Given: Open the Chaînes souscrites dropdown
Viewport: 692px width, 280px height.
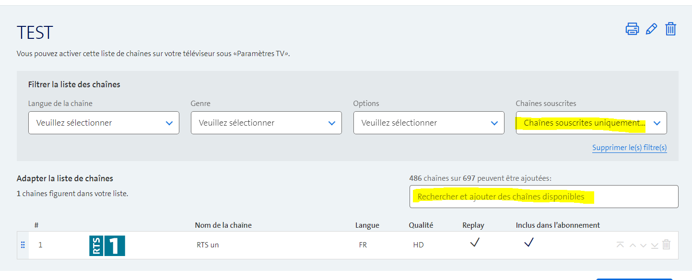Looking at the screenshot, I should tap(591, 123).
